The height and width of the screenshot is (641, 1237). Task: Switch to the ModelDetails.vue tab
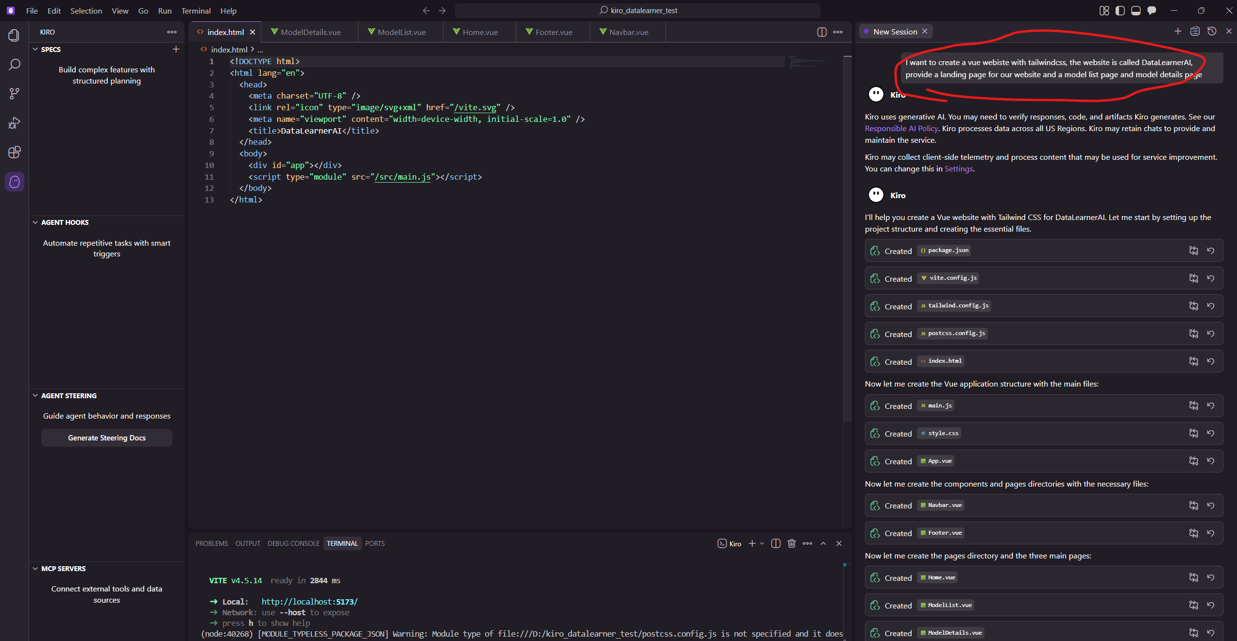pyautogui.click(x=310, y=32)
